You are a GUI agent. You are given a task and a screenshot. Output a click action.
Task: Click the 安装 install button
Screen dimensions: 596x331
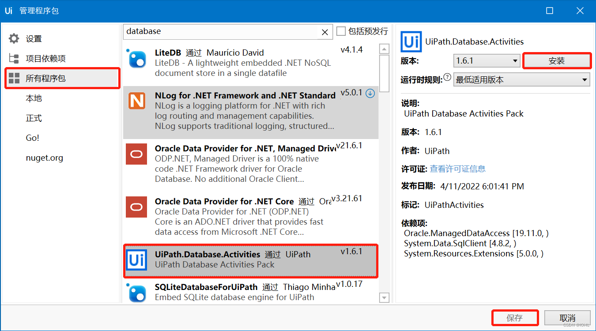557,61
